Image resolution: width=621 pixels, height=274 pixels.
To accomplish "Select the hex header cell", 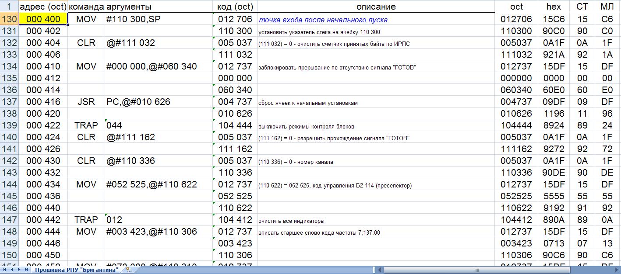I will click(554, 7).
